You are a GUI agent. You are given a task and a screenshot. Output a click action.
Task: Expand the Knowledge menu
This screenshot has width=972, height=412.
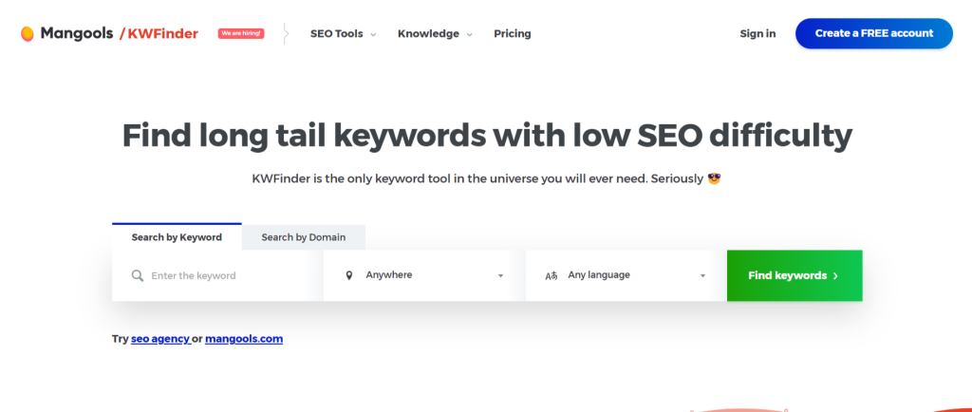(x=435, y=33)
